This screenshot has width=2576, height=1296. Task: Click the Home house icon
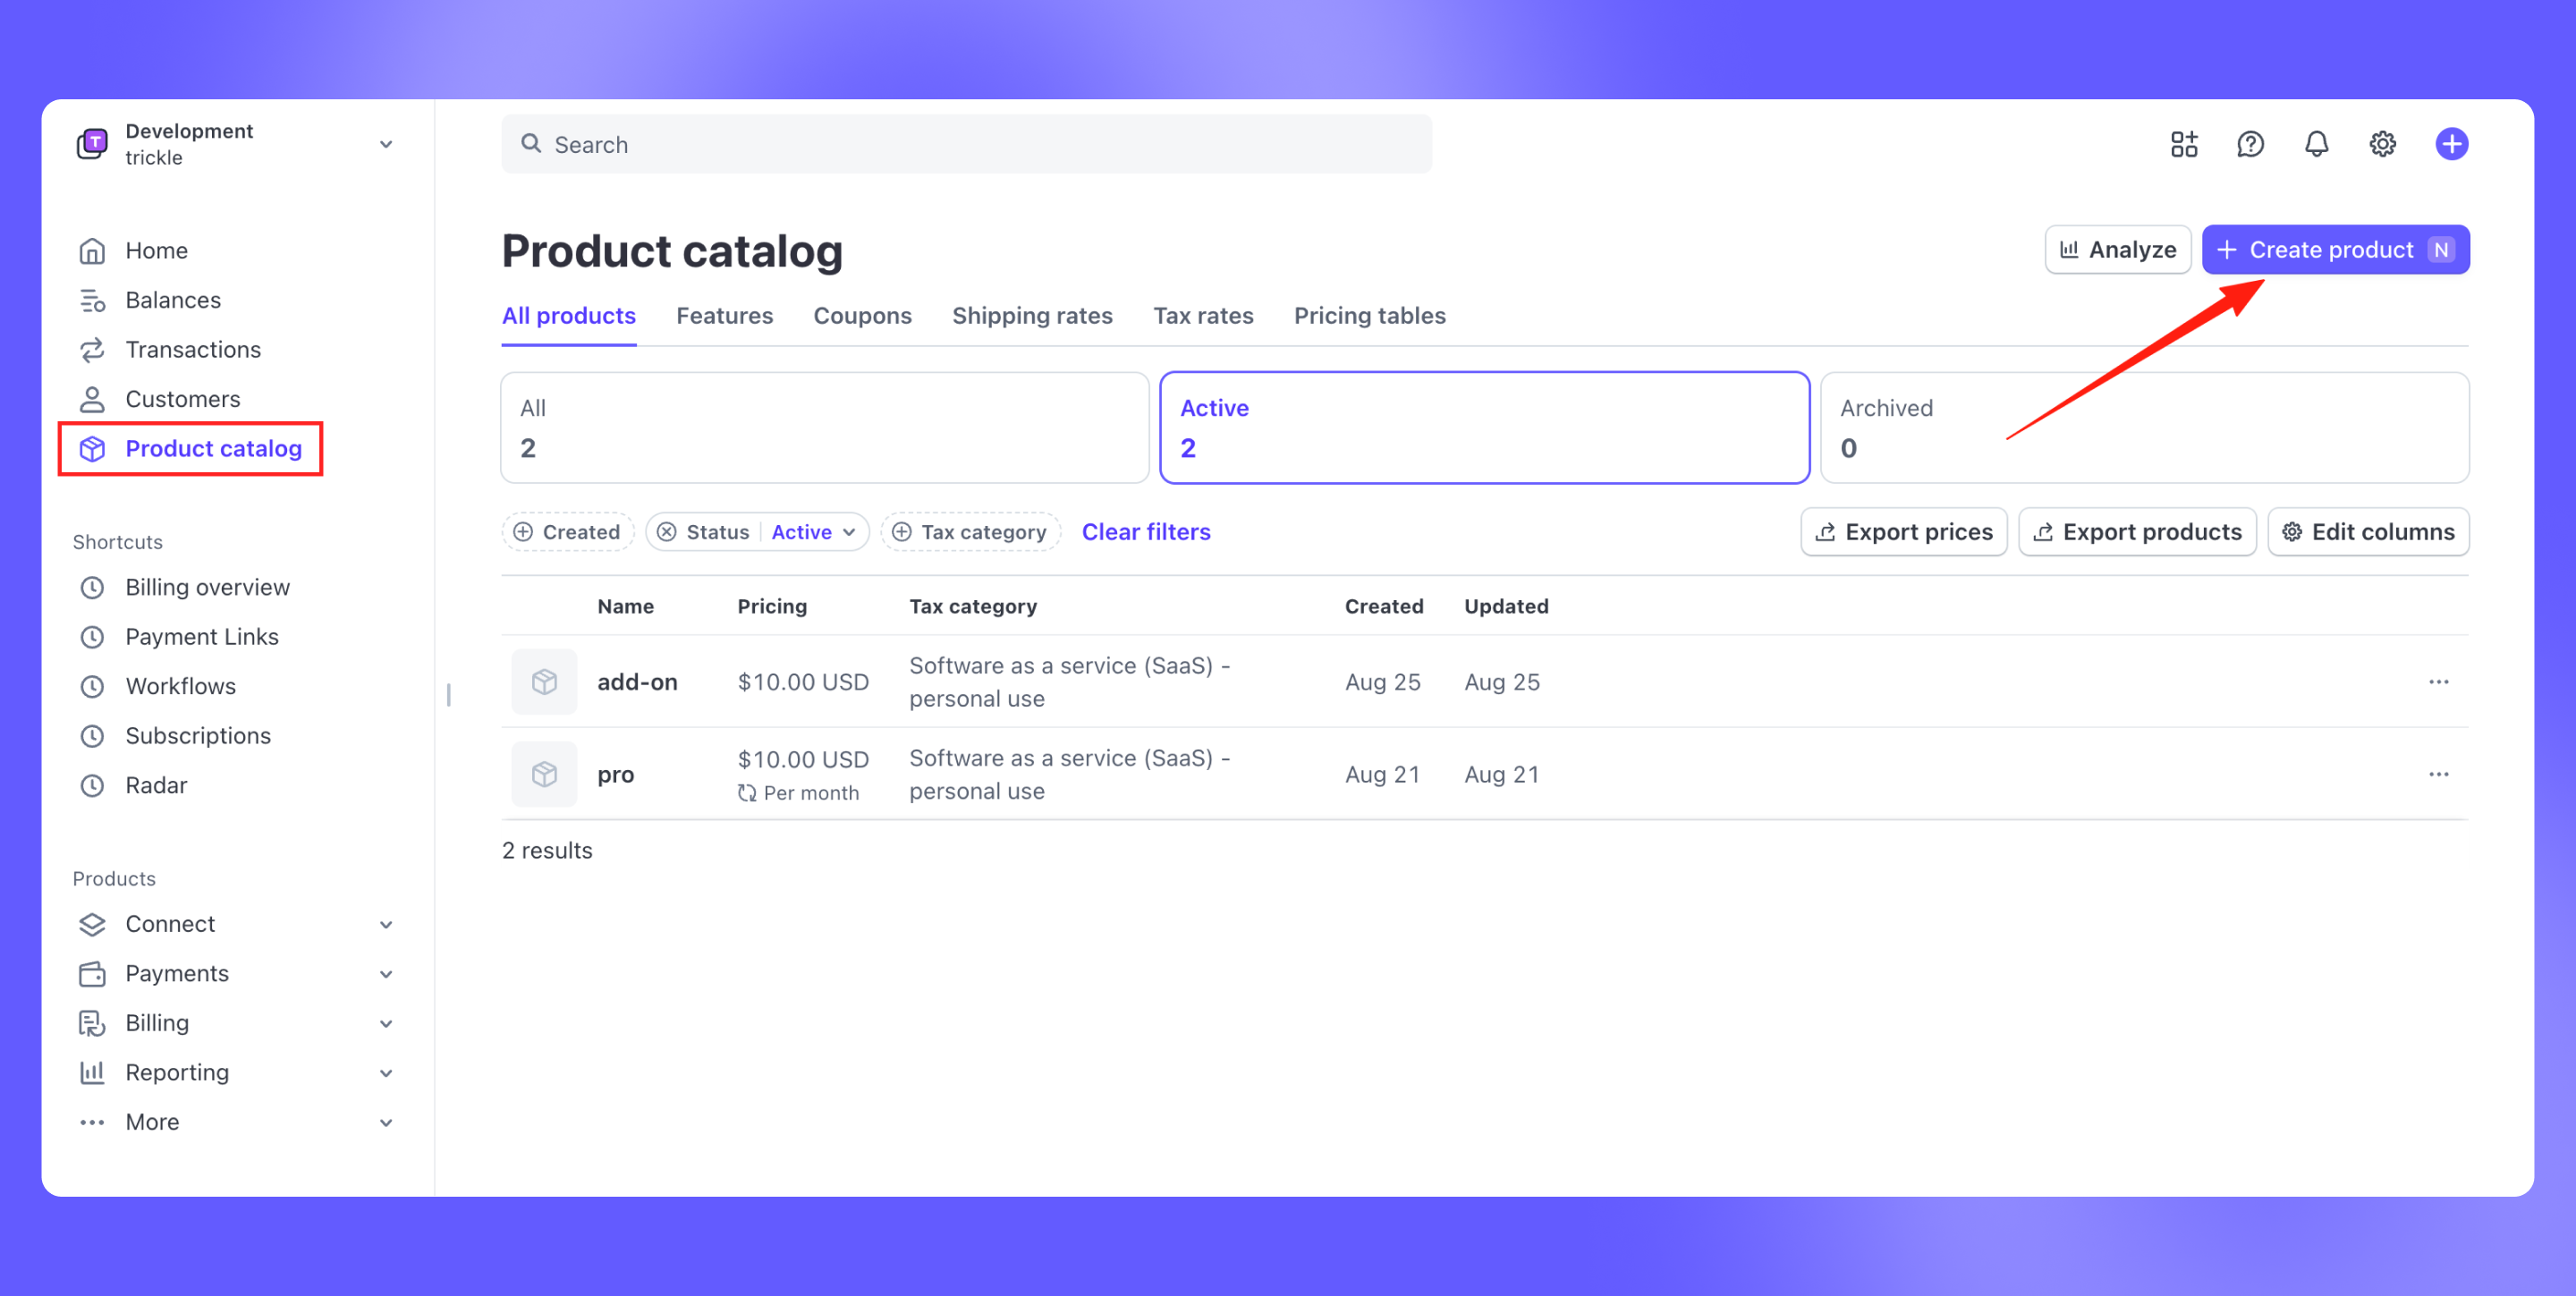tap(92, 250)
